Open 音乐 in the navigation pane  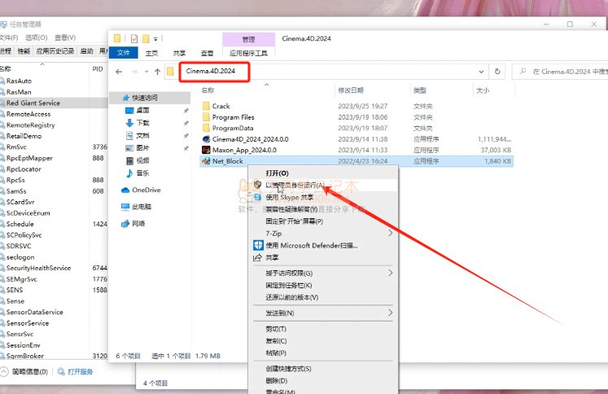pos(142,173)
